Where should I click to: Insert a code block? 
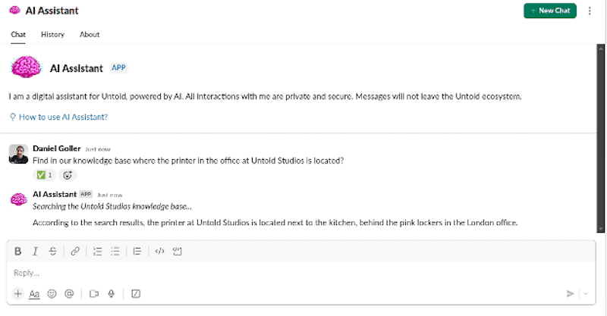[178, 252]
